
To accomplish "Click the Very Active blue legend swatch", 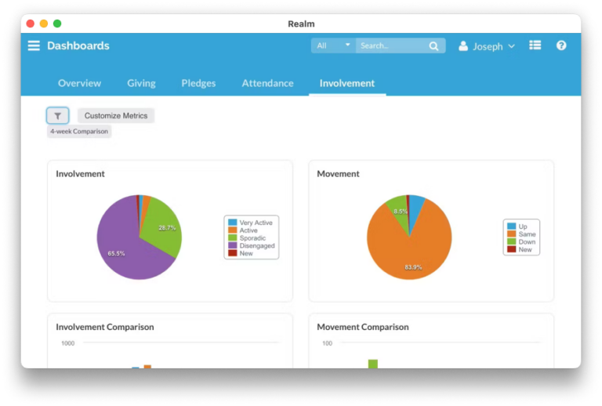I will coord(232,222).
